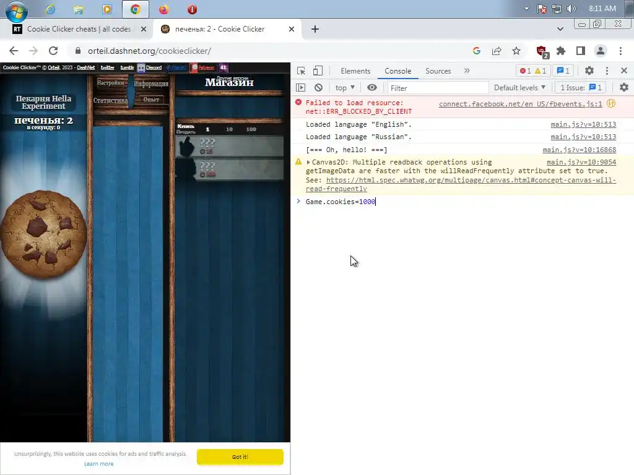This screenshot has height=475, width=634.
Task: Click the Google icon in address bar
Action: (x=477, y=51)
